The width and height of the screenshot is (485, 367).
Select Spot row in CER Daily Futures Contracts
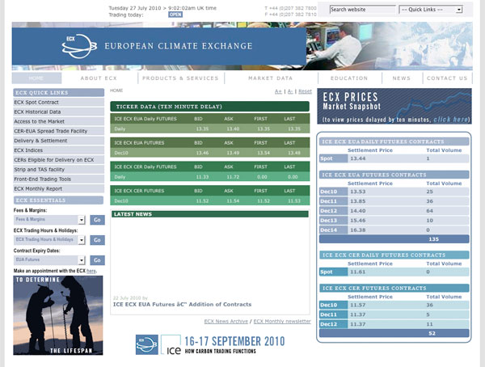(x=394, y=272)
